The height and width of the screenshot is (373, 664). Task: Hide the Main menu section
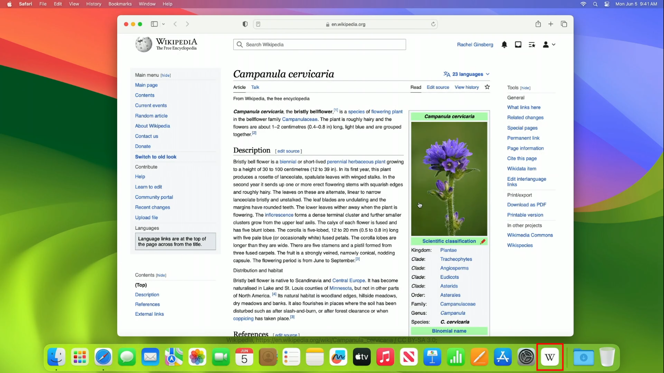coord(166,75)
